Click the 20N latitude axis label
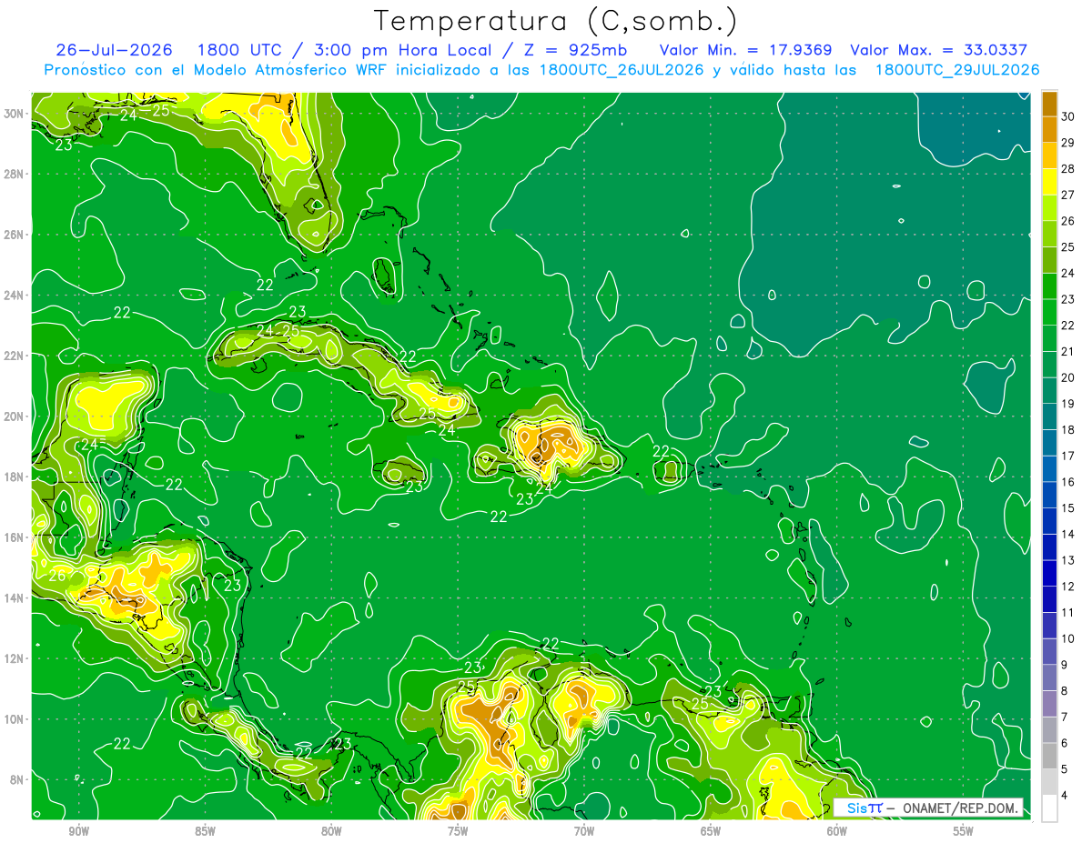 click(14, 416)
